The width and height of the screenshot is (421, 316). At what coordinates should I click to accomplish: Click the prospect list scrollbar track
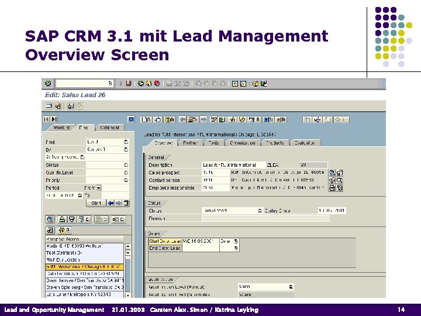pos(128,274)
